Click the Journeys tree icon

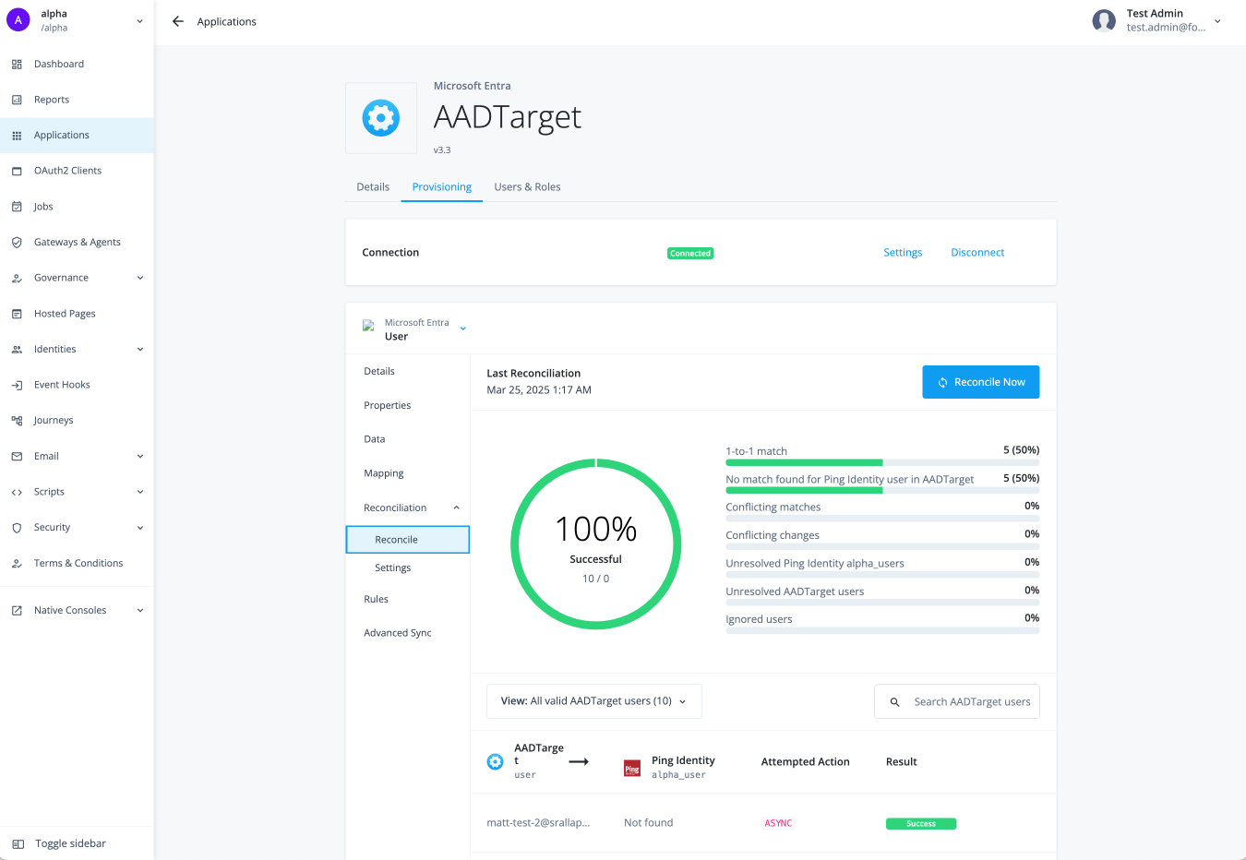click(x=17, y=421)
